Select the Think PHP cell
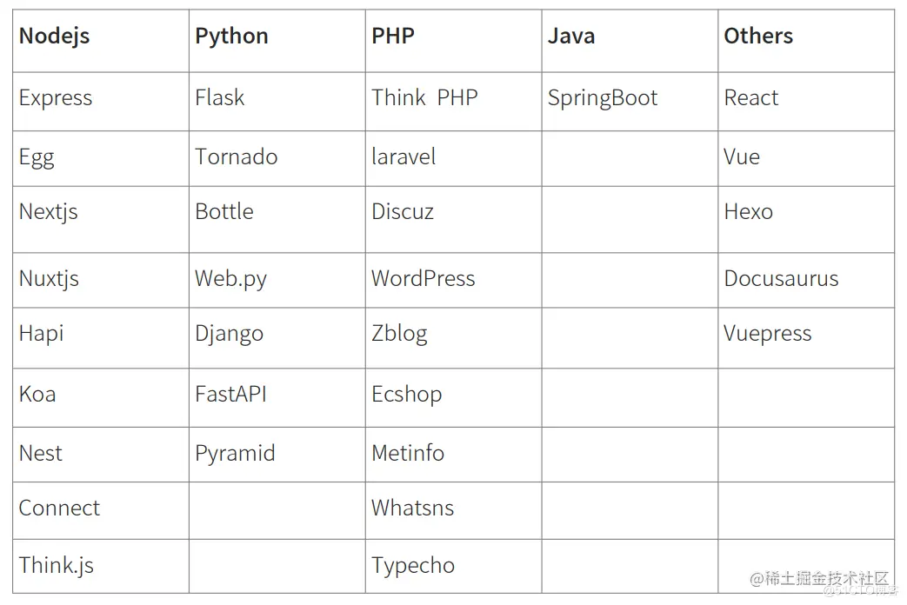This screenshot has width=907, height=605. point(424,98)
